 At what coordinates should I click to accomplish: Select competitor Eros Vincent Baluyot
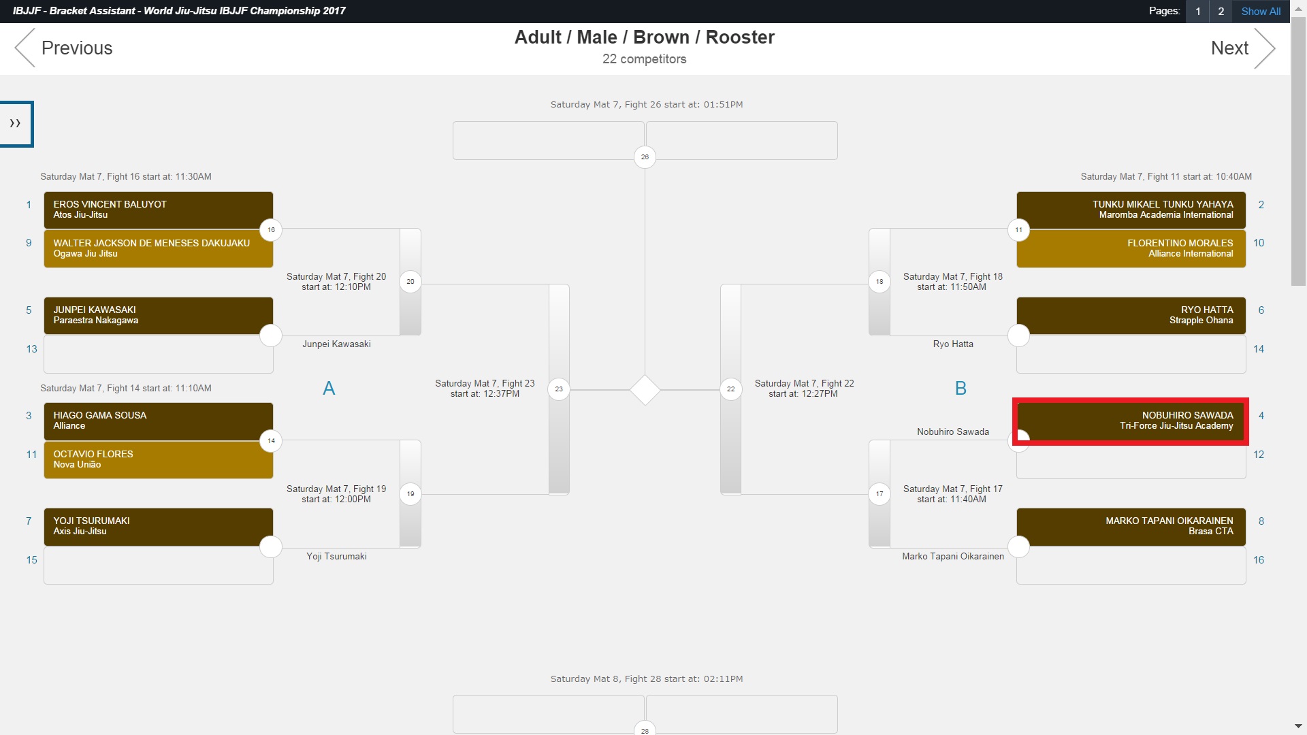[158, 210]
